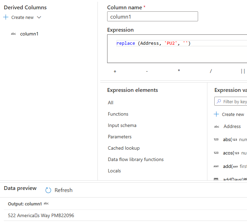
Task: Click the Refresh icon in Data preview
Action: pyautogui.click(x=48, y=190)
